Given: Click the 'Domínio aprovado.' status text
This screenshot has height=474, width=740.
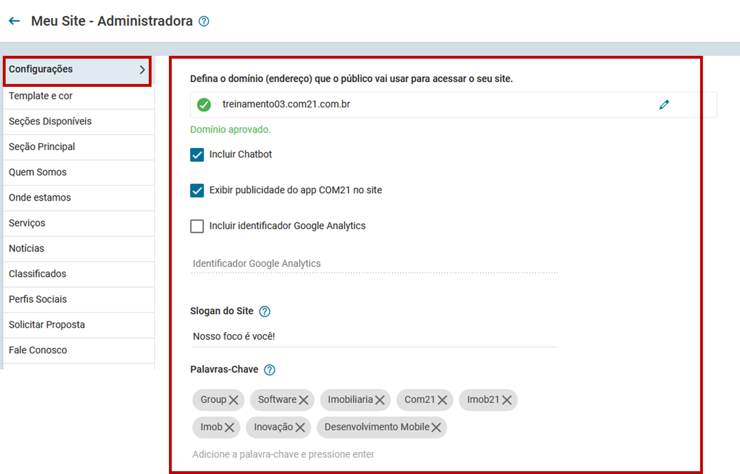Looking at the screenshot, I should pyautogui.click(x=230, y=130).
